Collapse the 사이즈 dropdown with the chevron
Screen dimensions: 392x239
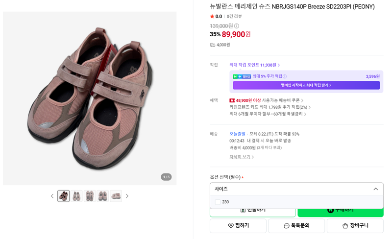(x=375, y=189)
